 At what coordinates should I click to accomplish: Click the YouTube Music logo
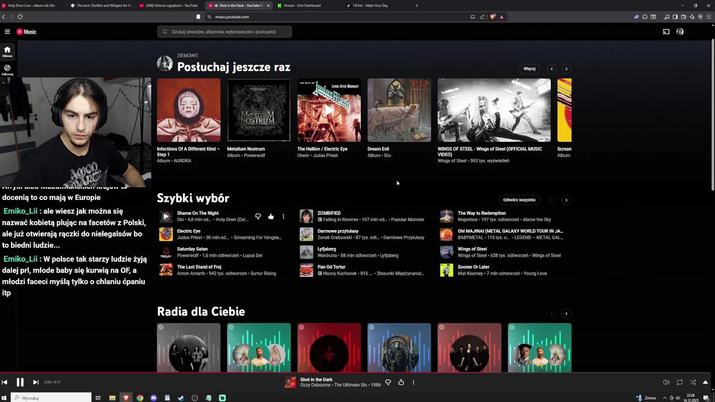pyautogui.click(x=26, y=32)
